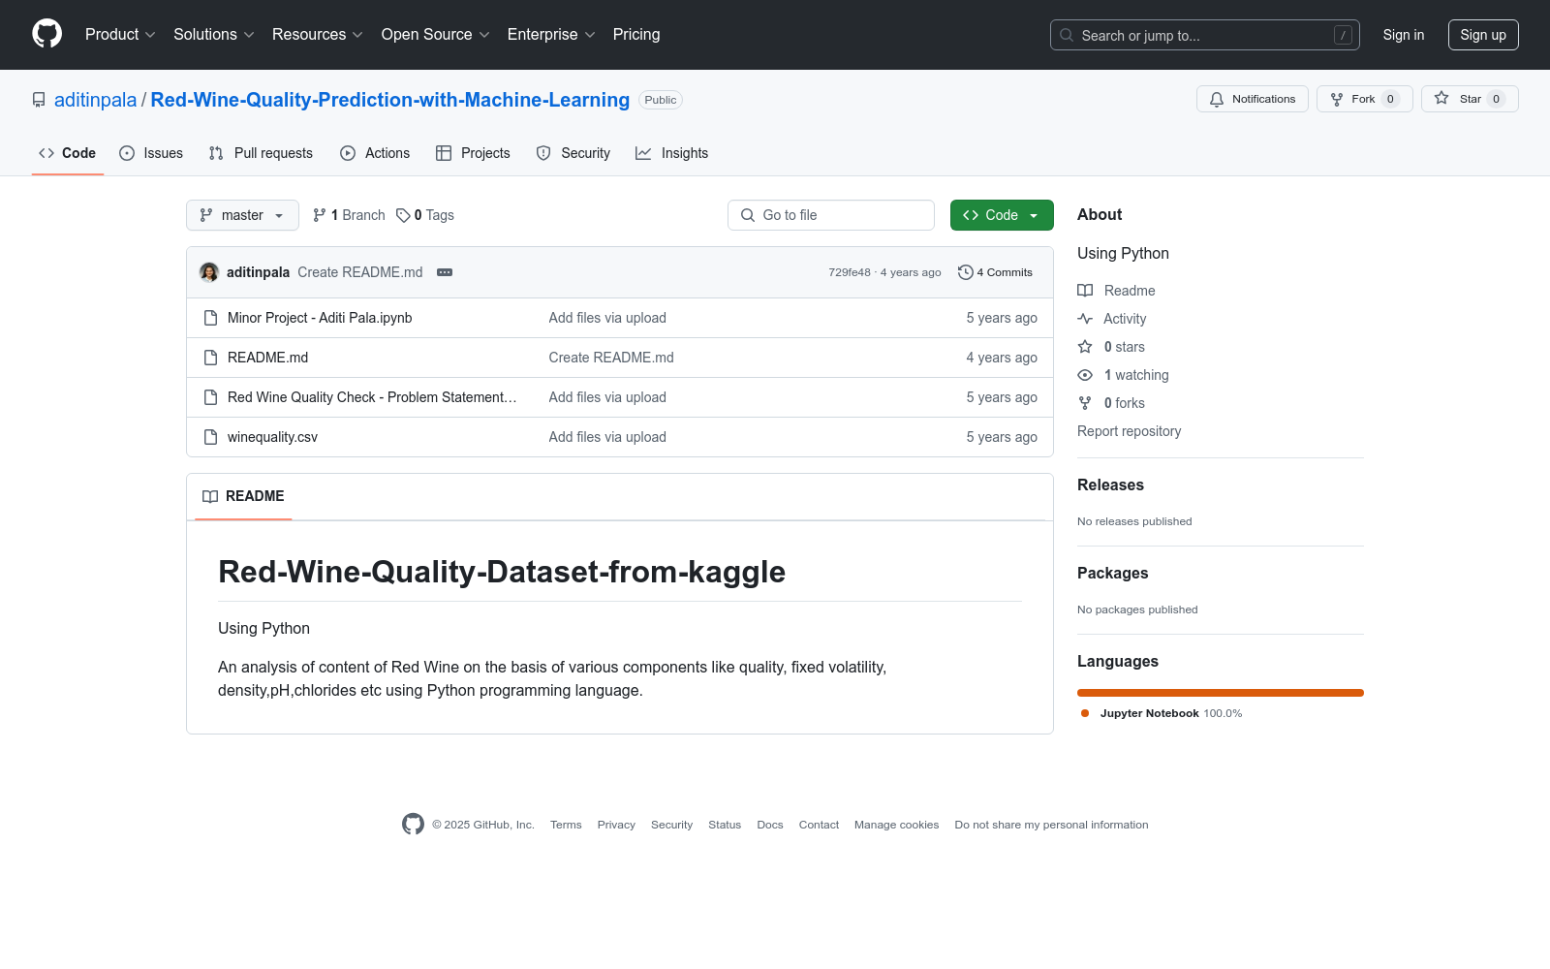The height and width of the screenshot is (969, 1550).
Task: Click the Sign in link
Action: 1404,35
